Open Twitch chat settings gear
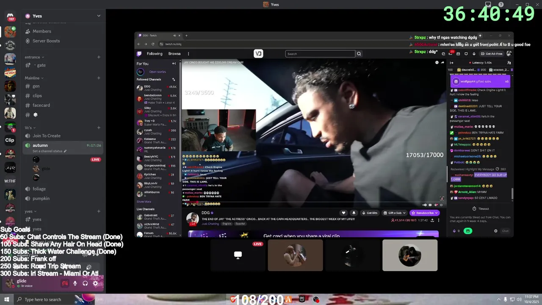 tap(495, 231)
